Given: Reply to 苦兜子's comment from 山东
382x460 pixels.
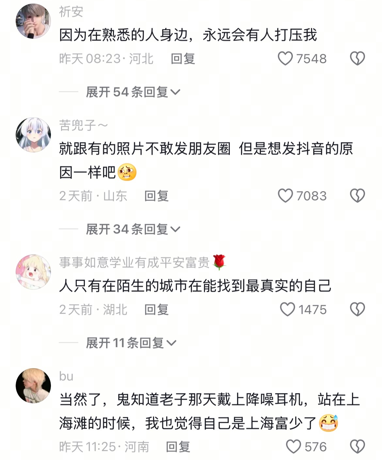Looking at the screenshot, I should tap(156, 196).
